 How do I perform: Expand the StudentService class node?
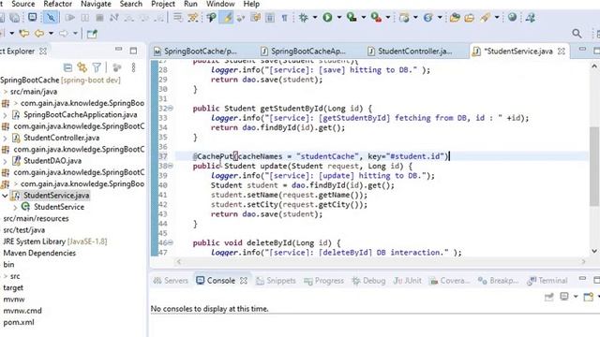tap(15, 207)
